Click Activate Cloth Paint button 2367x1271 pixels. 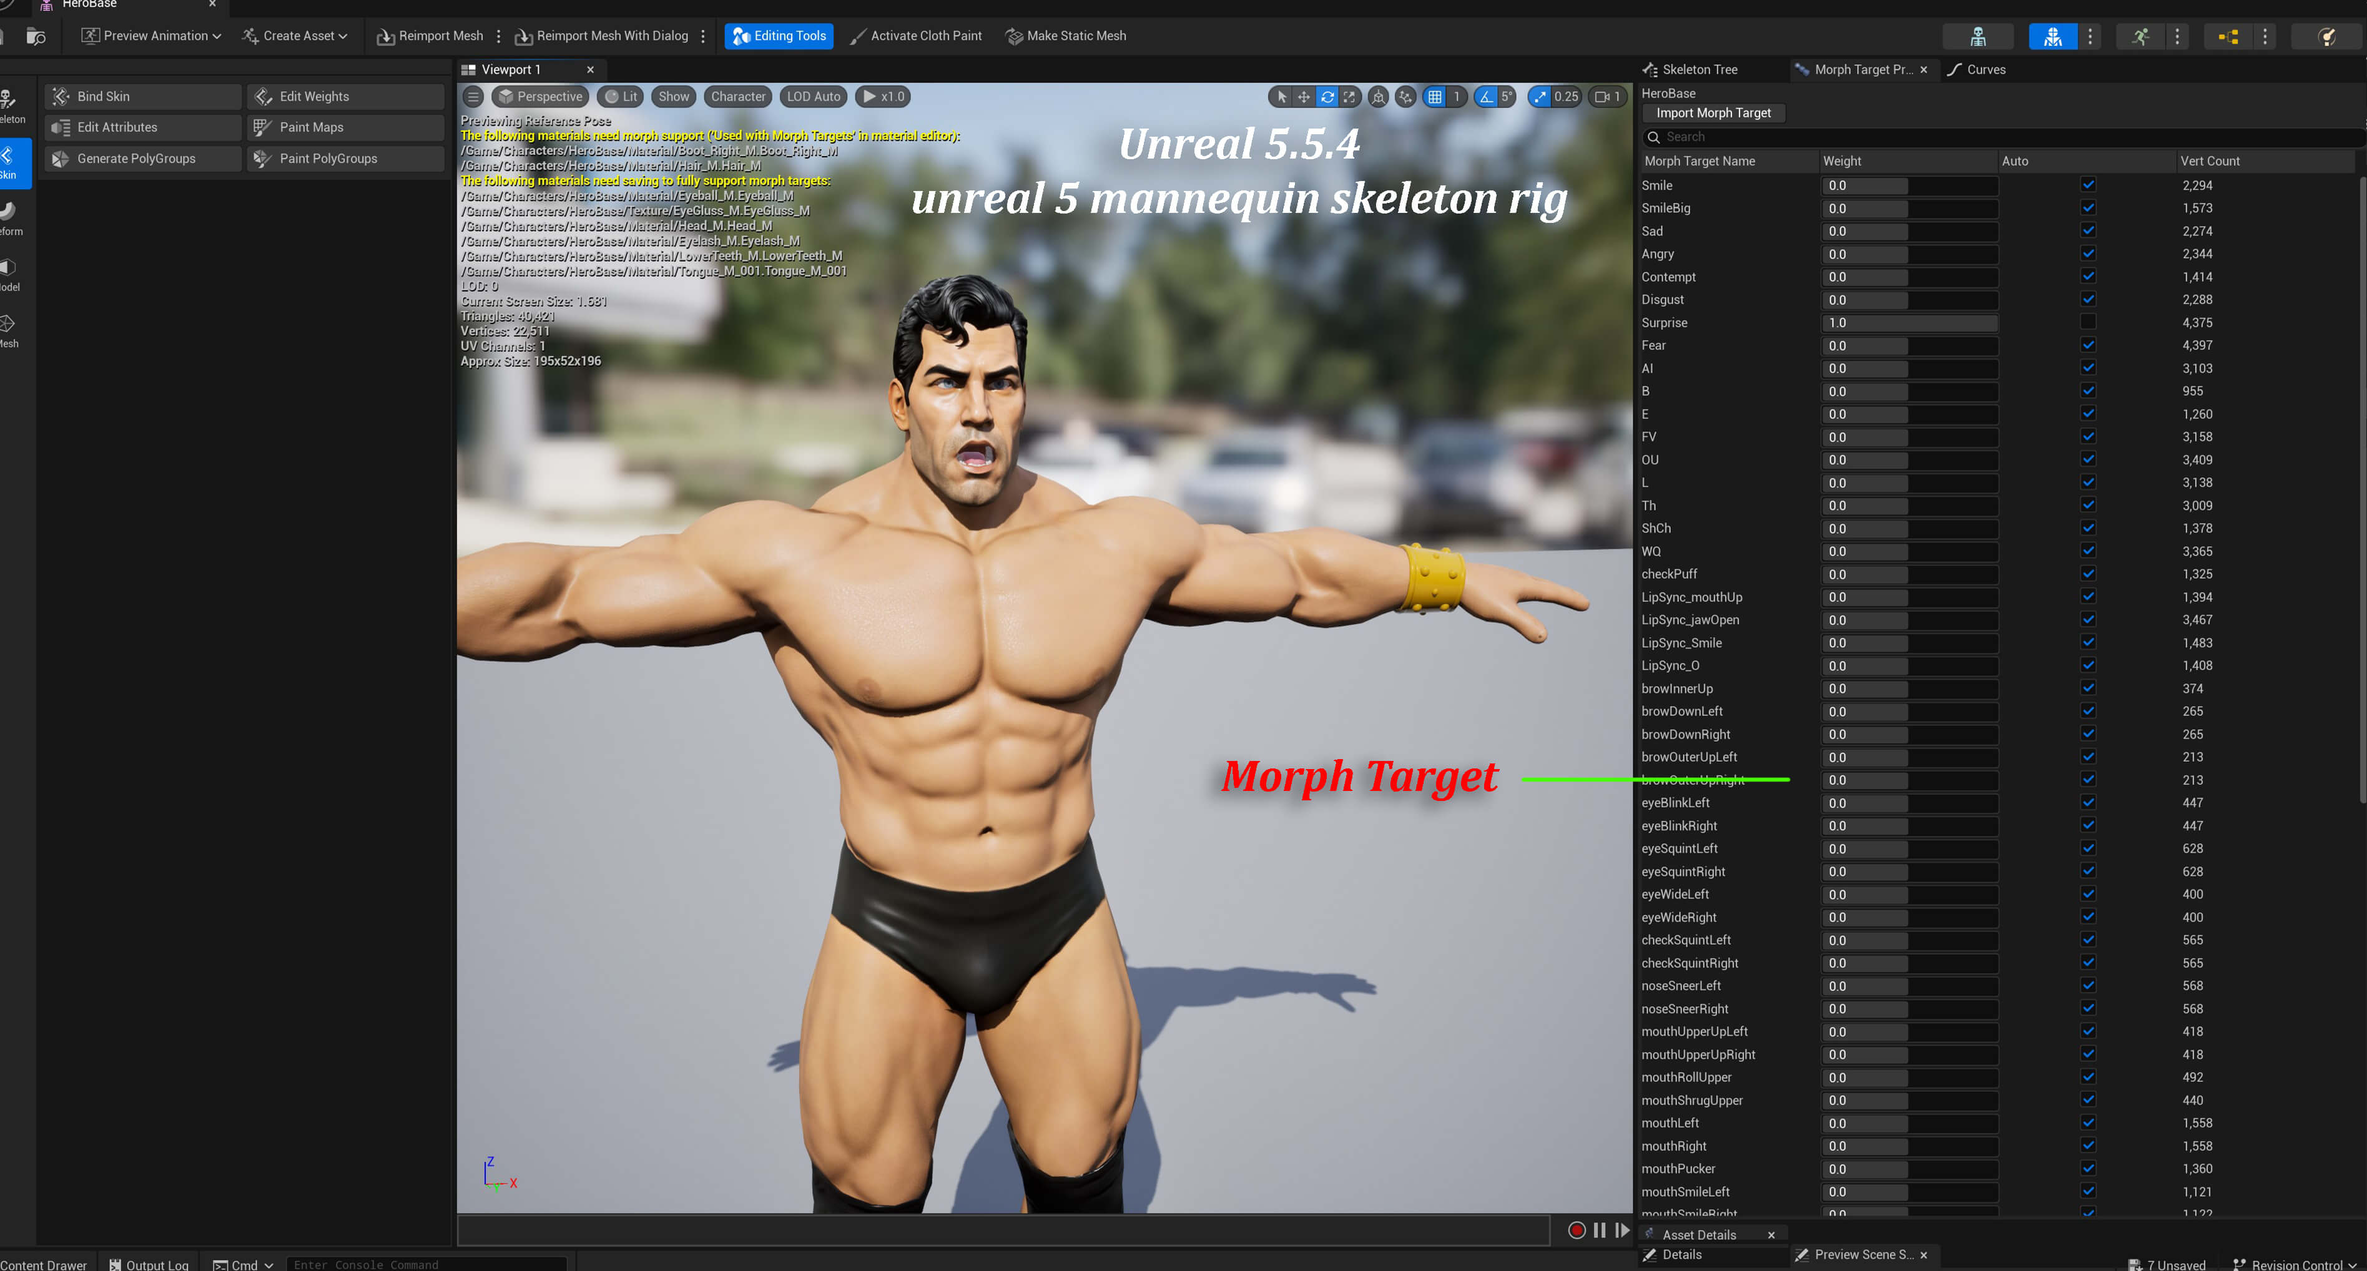[x=915, y=36]
